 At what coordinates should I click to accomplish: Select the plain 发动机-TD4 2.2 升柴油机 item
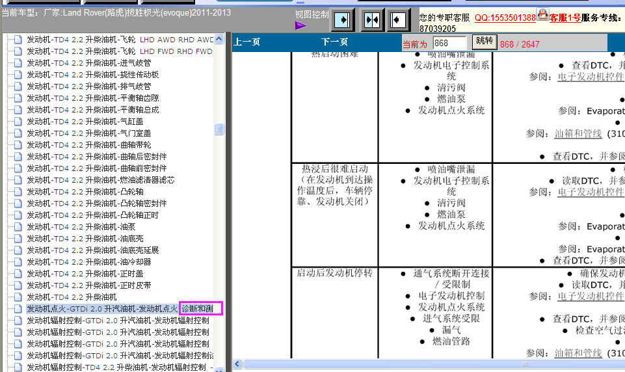72,297
